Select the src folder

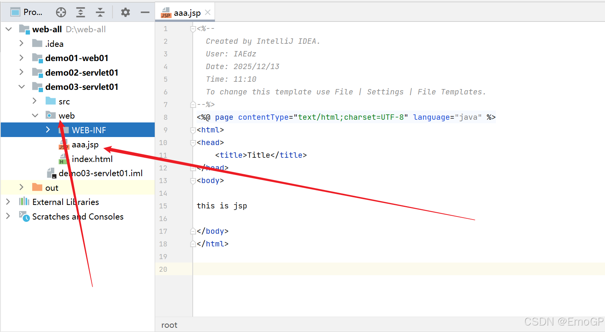pos(78,101)
